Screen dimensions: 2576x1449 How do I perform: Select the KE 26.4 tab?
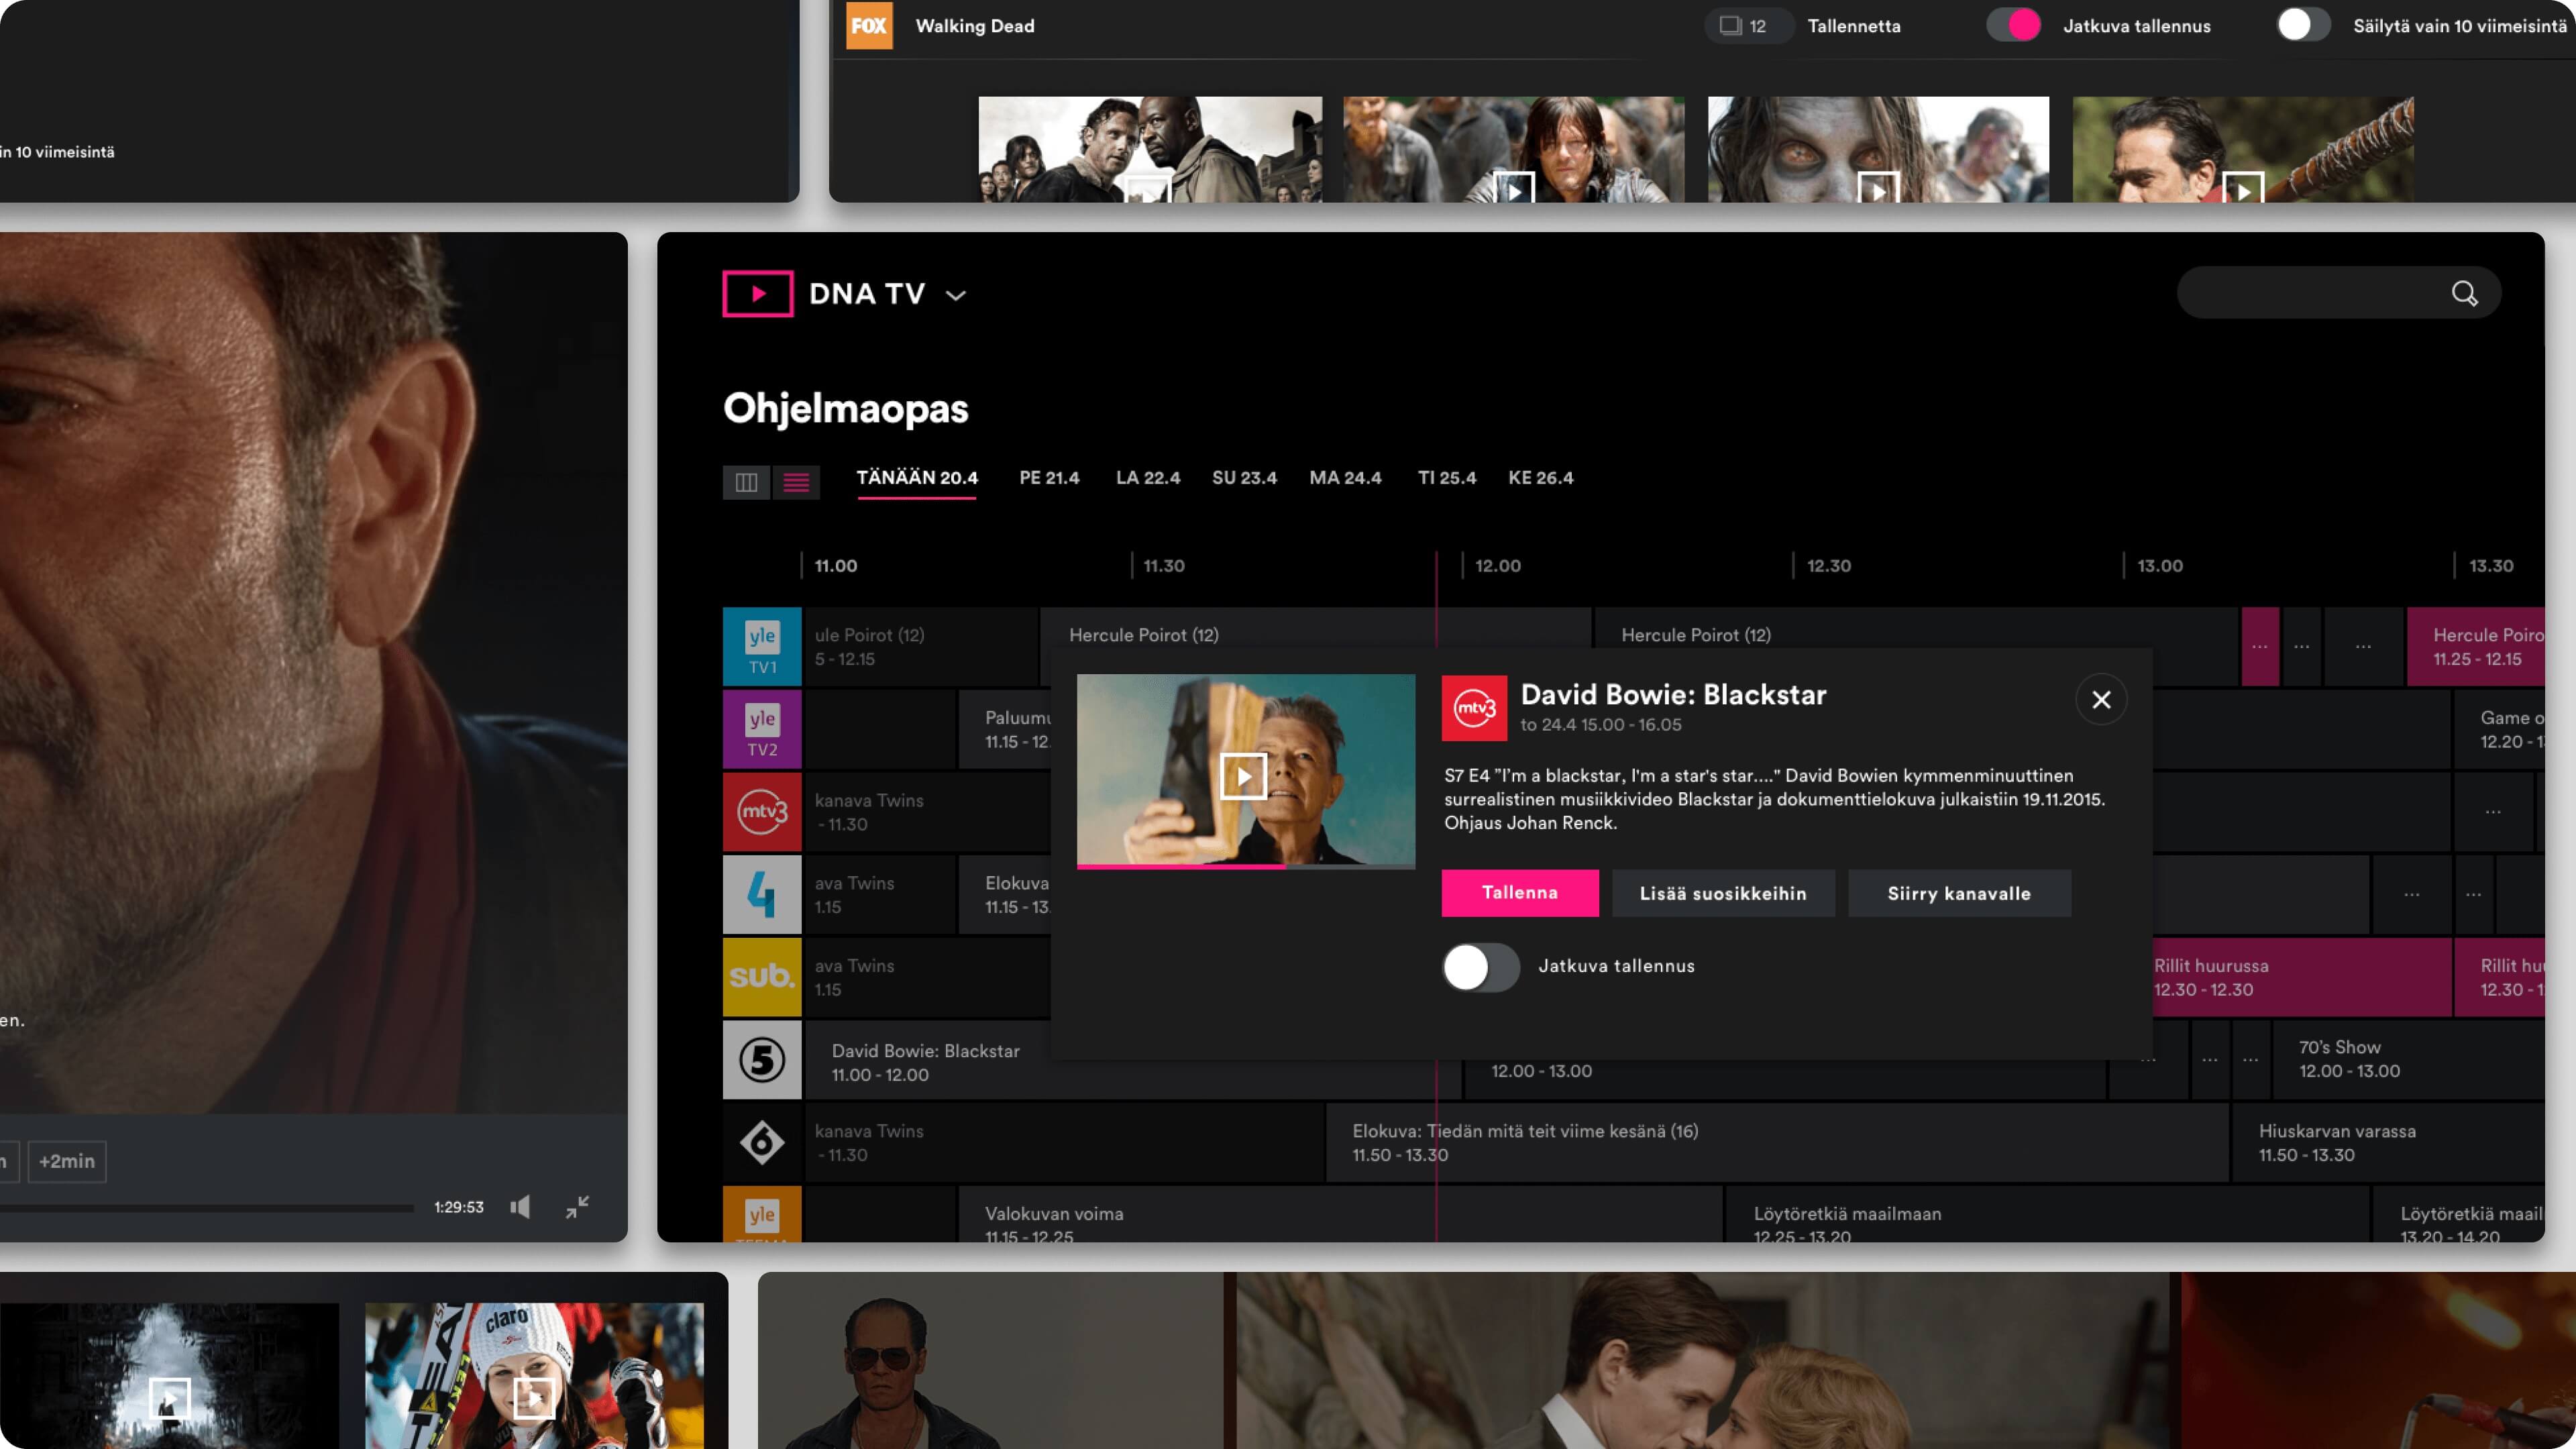tap(1540, 478)
